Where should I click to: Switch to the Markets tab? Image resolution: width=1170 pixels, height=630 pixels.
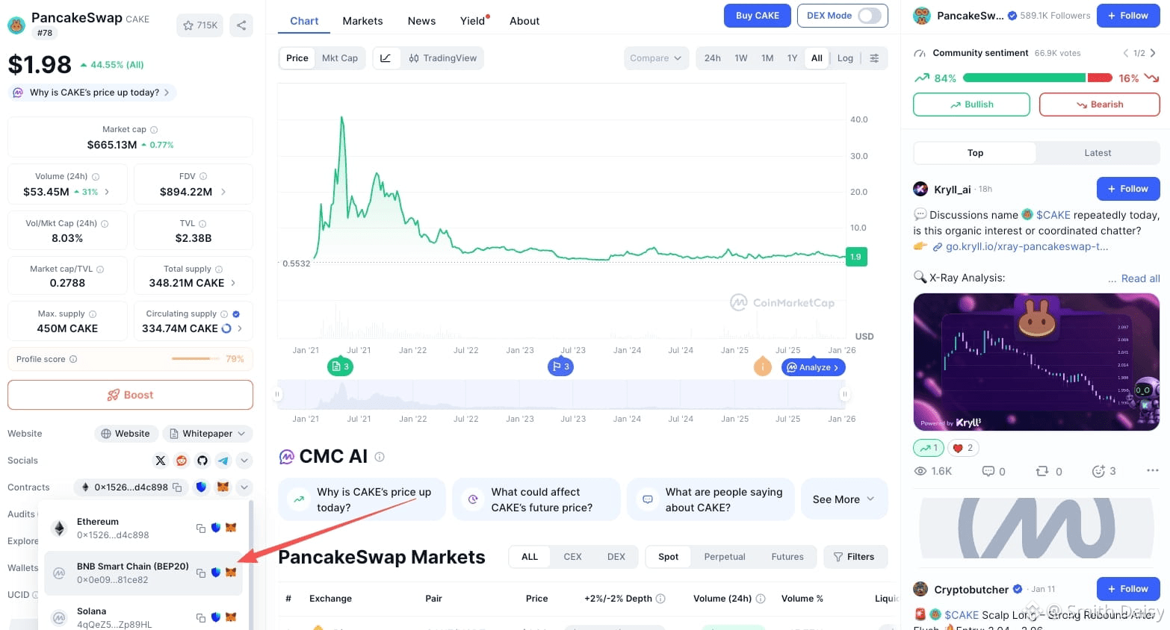pyautogui.click(x=362, y=21)
